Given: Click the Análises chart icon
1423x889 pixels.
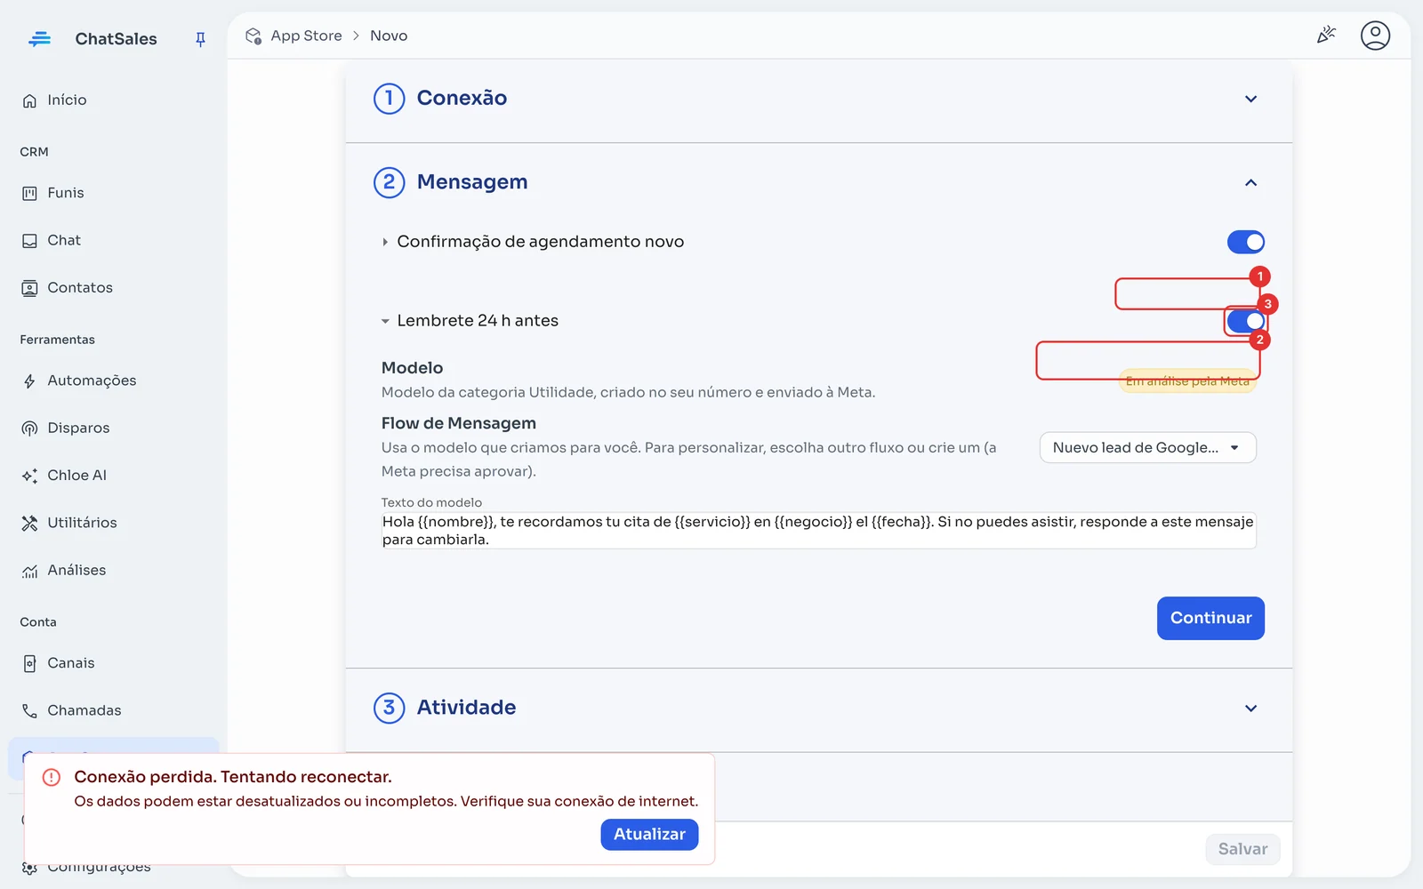Looking at the screenshot, I should [x=29, y=571].
